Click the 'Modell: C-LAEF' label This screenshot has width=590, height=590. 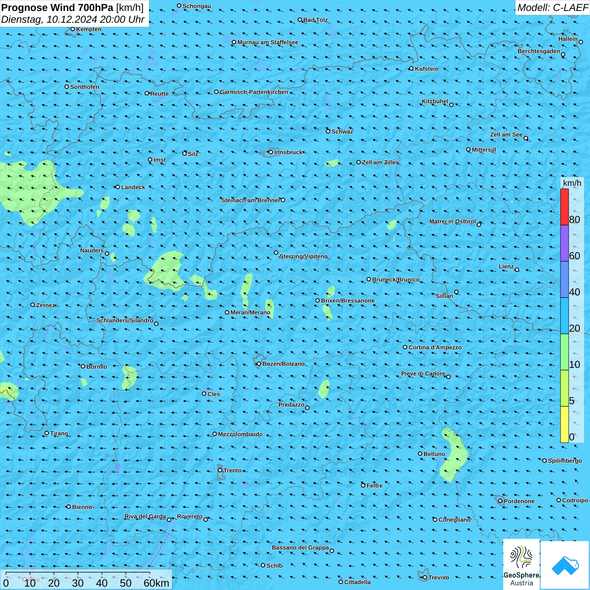pyautogui.click(x=552, y=8)
